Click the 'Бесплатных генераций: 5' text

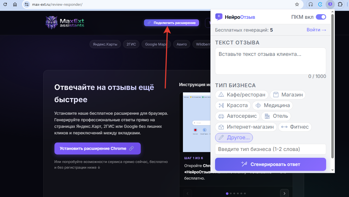click(x=244, y=30)
